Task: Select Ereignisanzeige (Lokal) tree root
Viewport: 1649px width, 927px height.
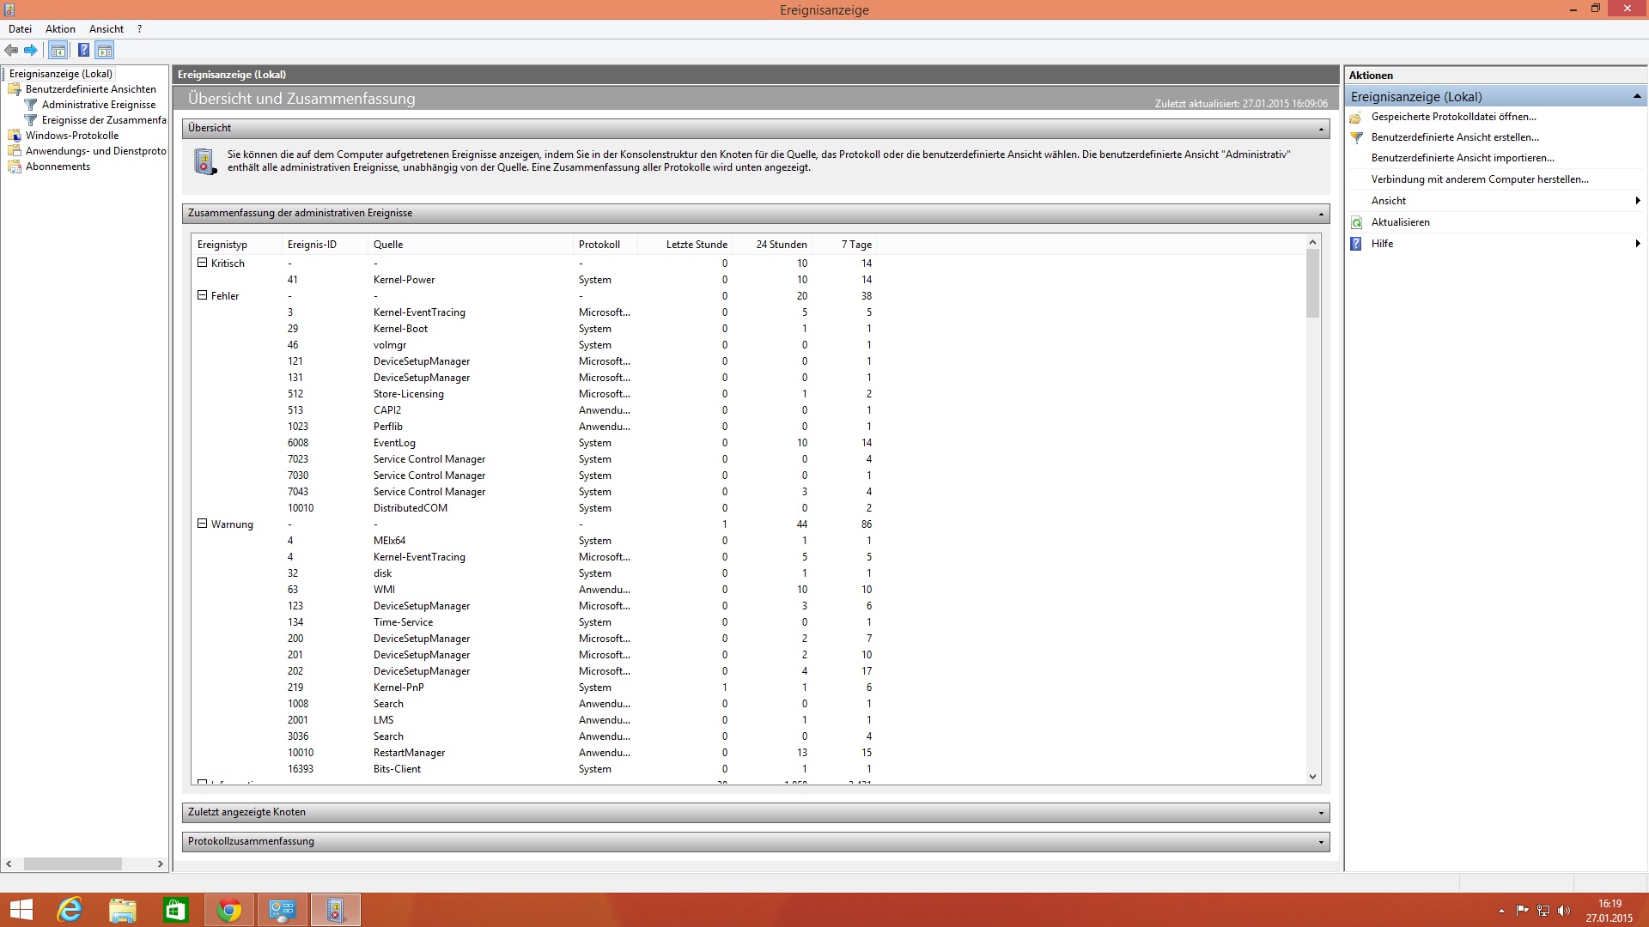Action: (x=60, y=74)
